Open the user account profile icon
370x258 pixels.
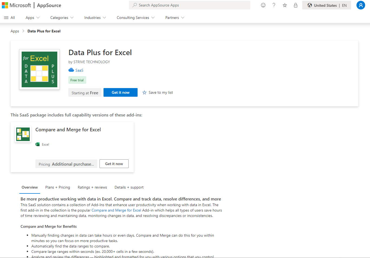click(x=361, y=5)
